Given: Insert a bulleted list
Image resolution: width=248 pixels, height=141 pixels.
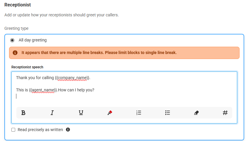Looking at the screenshot, I should coord(167,113).
